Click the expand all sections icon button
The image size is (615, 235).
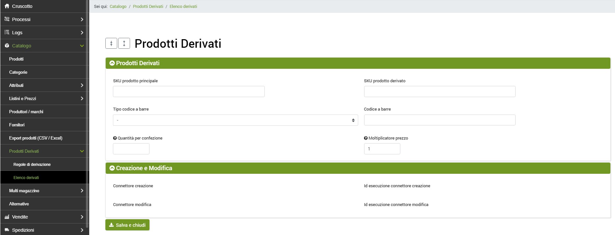(x=124, y=43)
